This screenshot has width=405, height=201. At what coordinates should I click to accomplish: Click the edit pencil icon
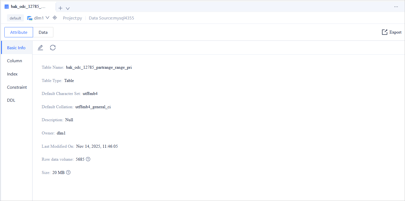point(40,48)
